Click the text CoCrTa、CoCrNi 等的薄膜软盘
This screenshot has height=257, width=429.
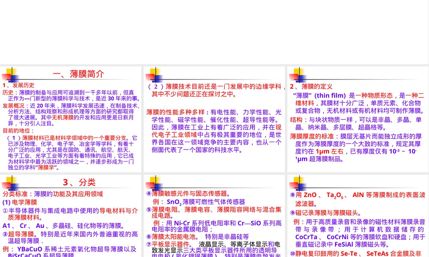pos(351,237)
